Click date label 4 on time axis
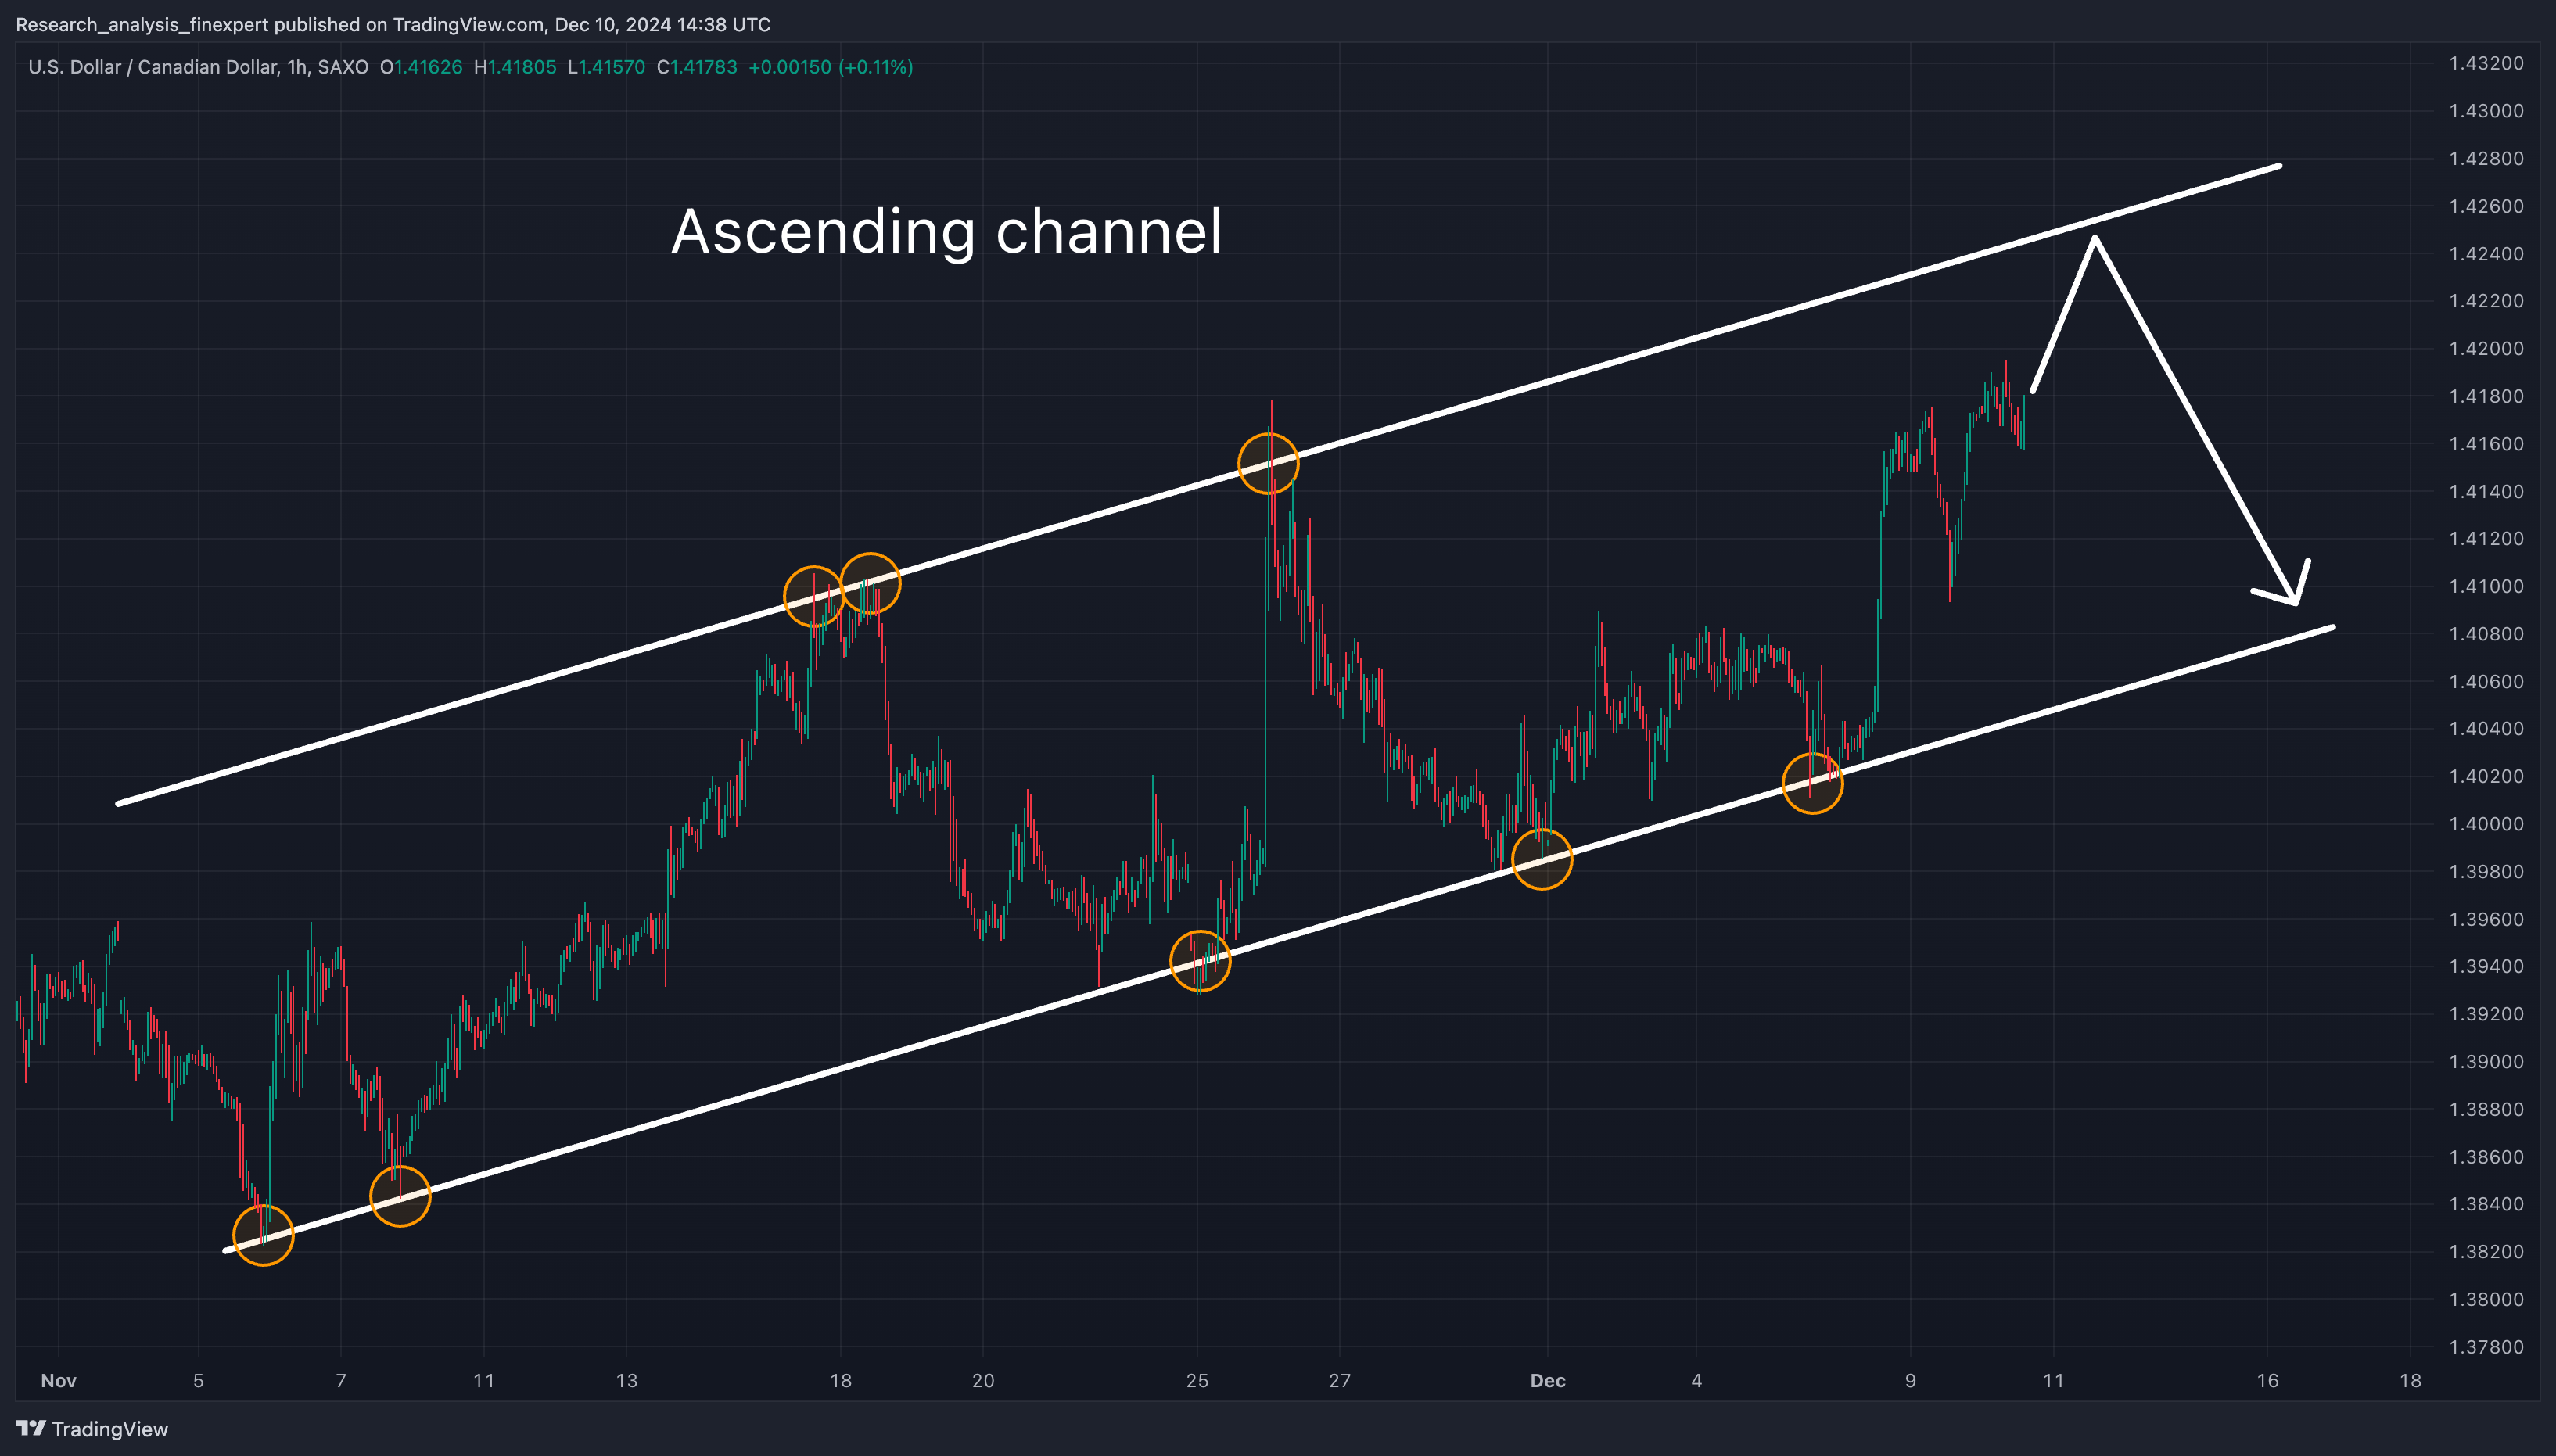Screen dimensions: 2556x1456 pos(1696,1381)
